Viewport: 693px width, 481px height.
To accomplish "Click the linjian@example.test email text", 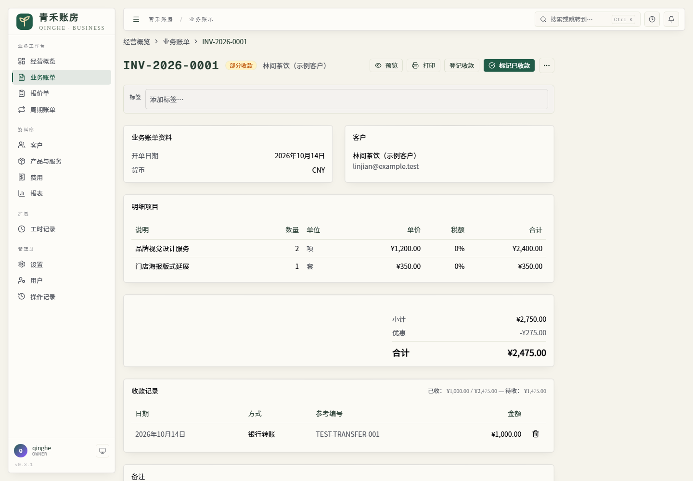I will (x=386, y=166).
